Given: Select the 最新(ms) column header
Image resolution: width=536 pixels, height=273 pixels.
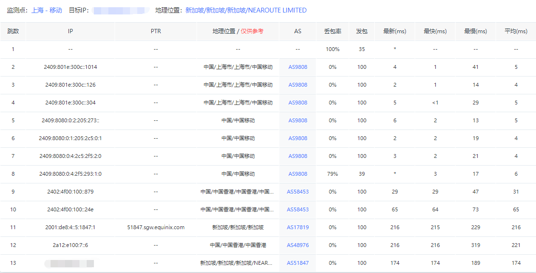Looking at the screenshot, I should [x=395, y=31].
